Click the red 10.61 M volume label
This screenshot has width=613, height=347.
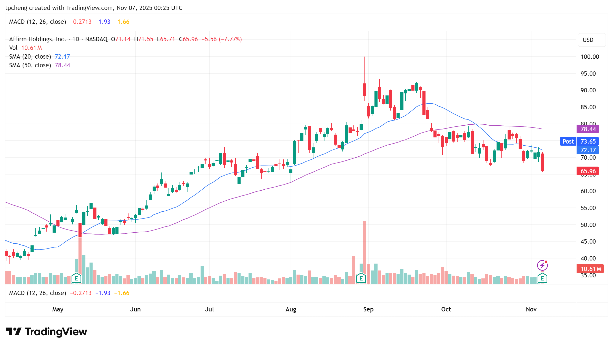pos(590,269)
